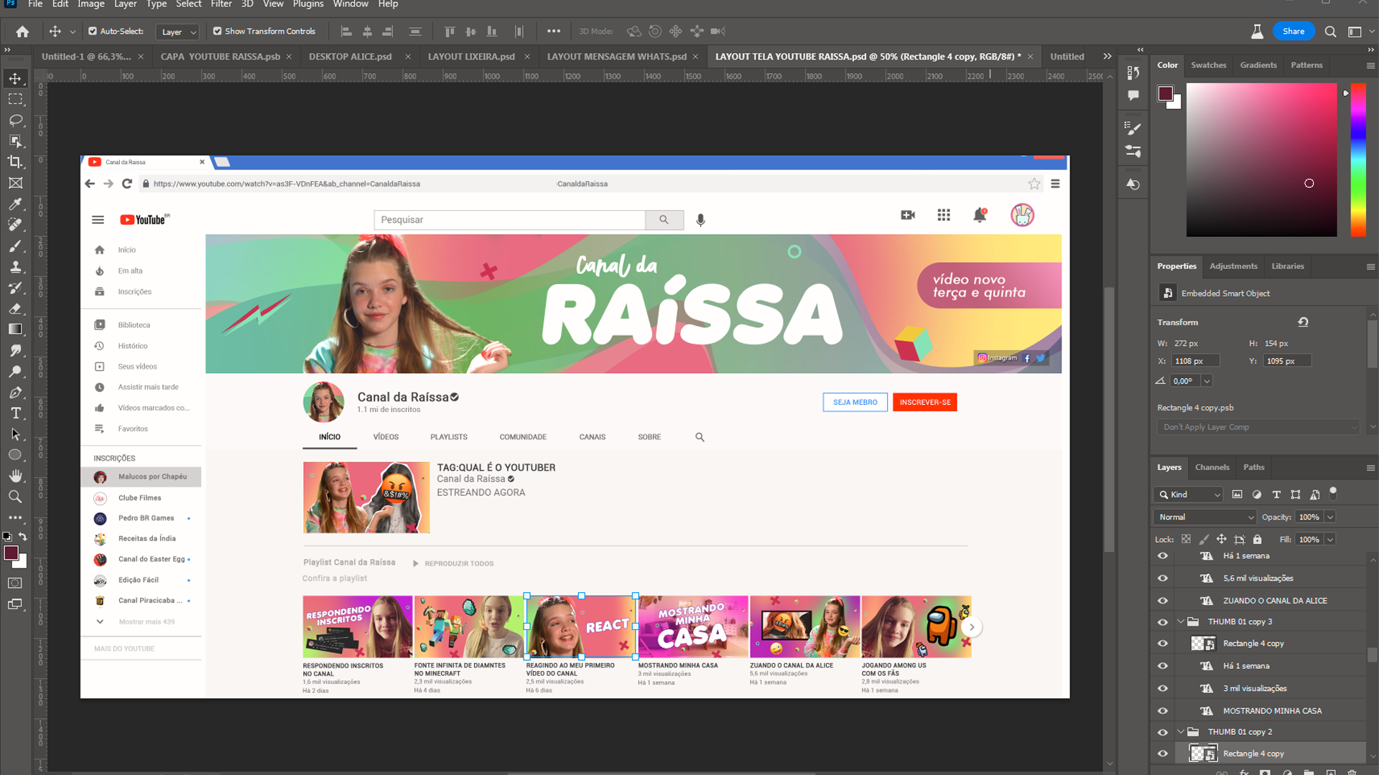1379x775 pixels.
Task: Click the hue spectrum slider
Action: 1357,160
